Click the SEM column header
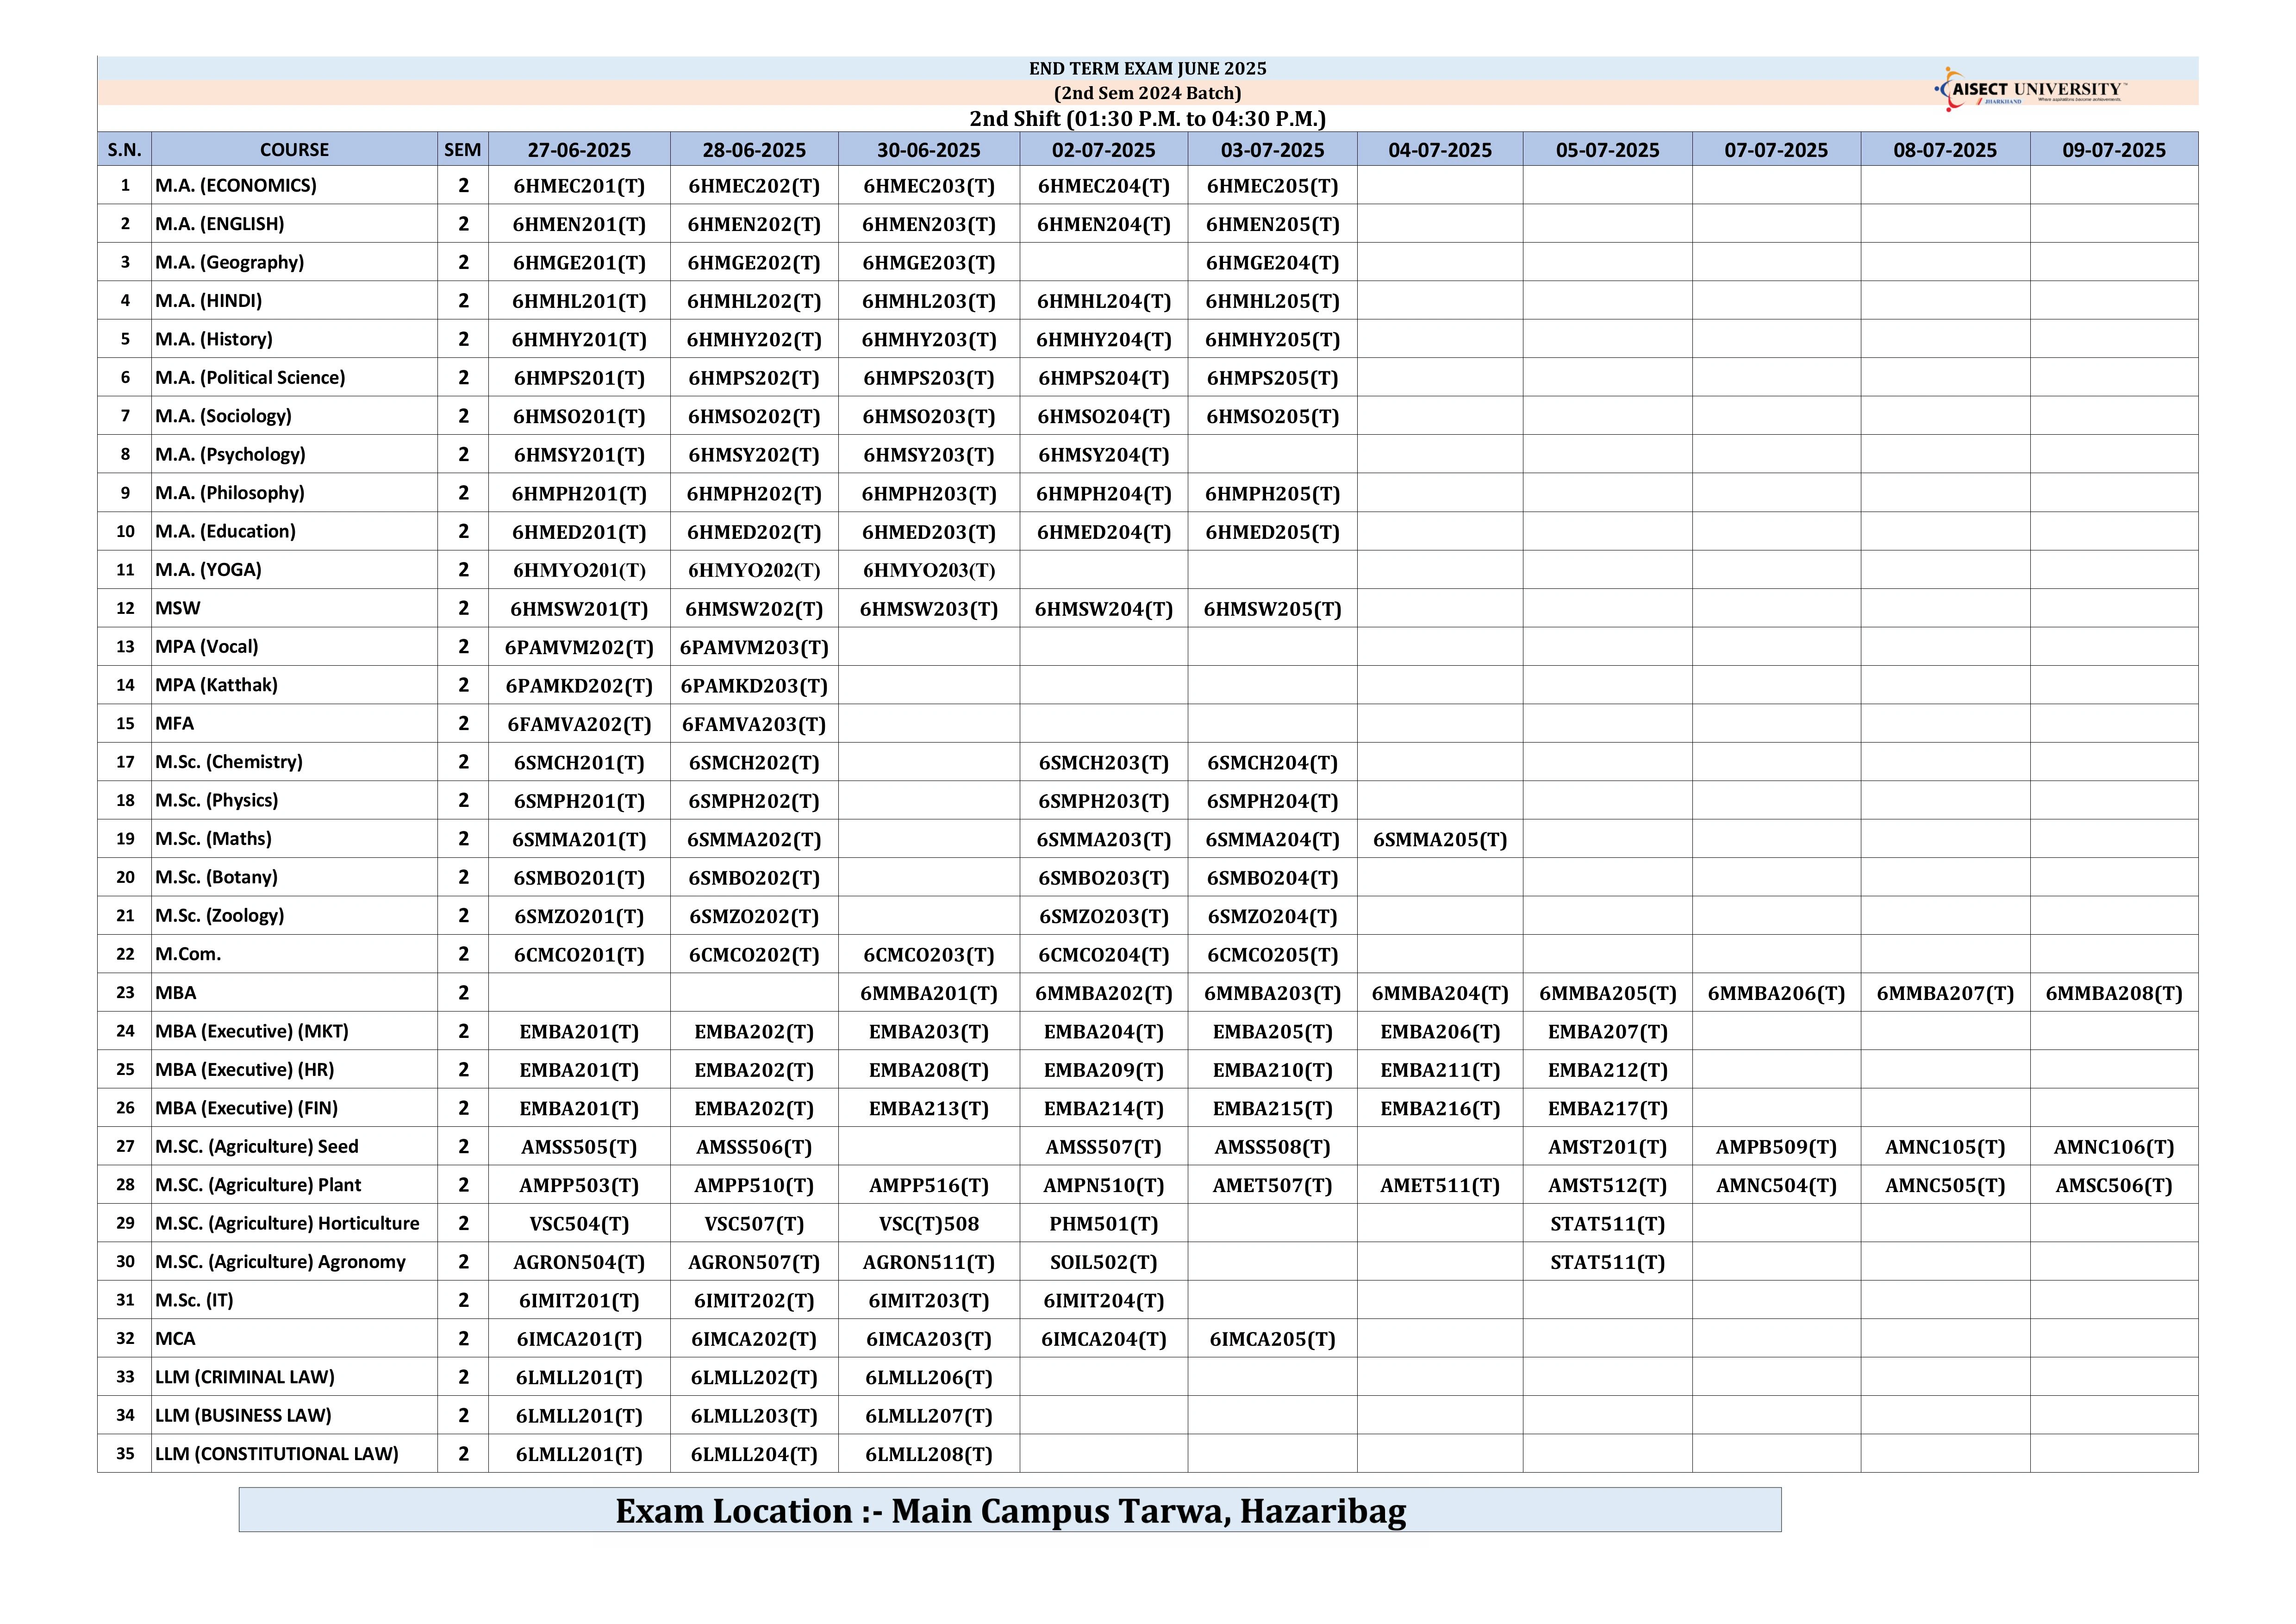Screen dimensions: 2296x1624 click(463, 149)
